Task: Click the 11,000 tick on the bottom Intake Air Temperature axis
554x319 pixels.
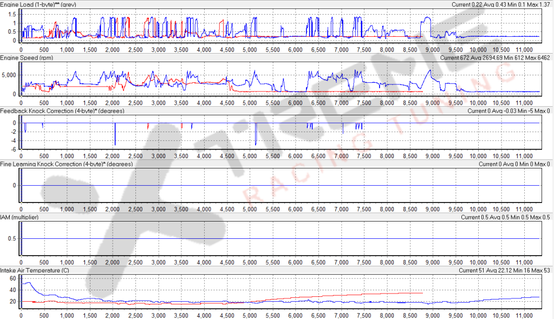Action: pyautogui.click(x=523, y=315)
